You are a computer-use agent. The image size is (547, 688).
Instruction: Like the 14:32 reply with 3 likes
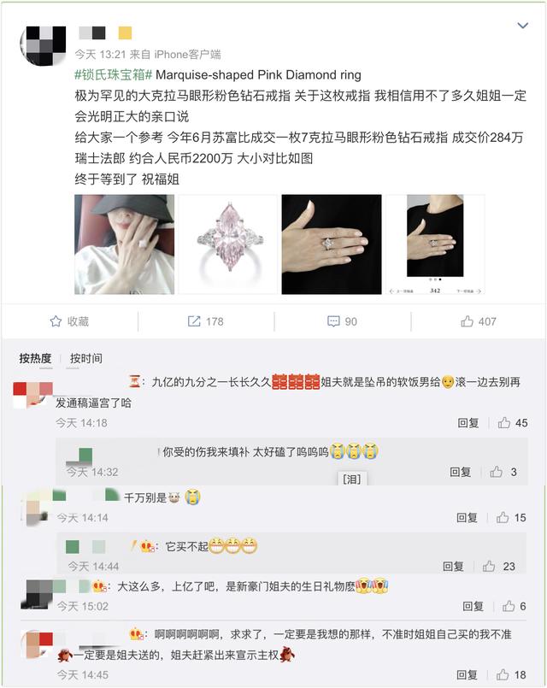[496, 472]
